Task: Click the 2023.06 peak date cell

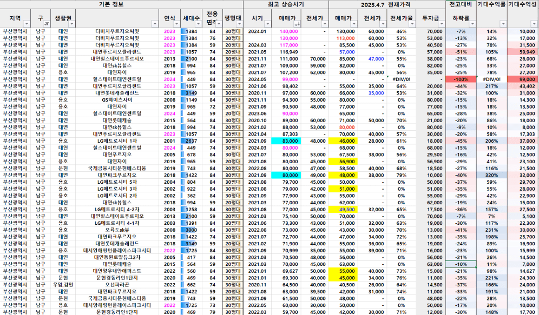Action: 257,113
